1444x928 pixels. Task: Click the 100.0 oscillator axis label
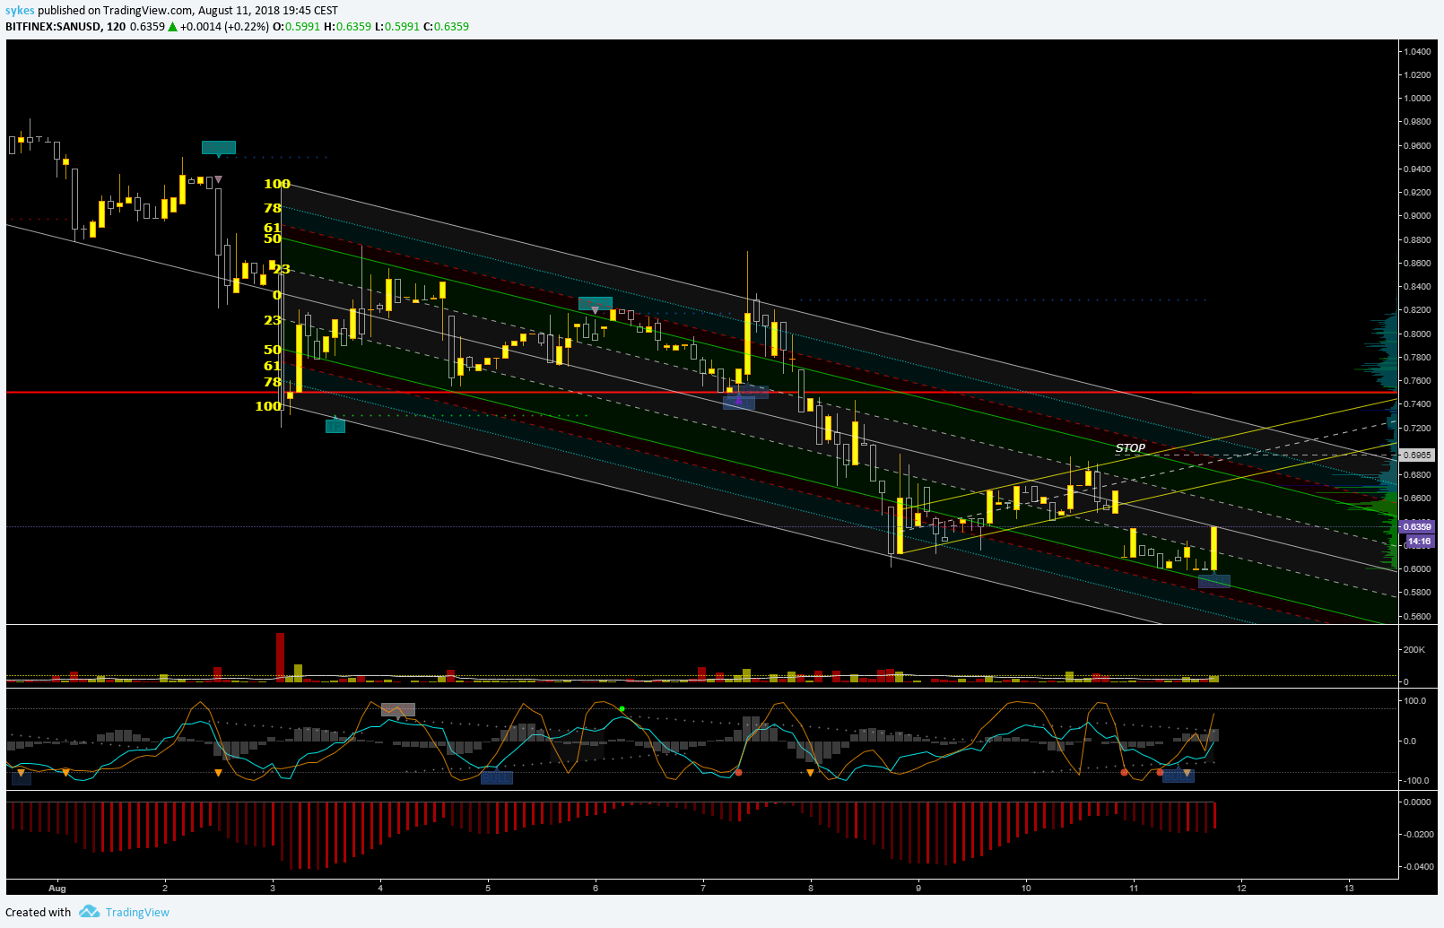coord(1415,701)
